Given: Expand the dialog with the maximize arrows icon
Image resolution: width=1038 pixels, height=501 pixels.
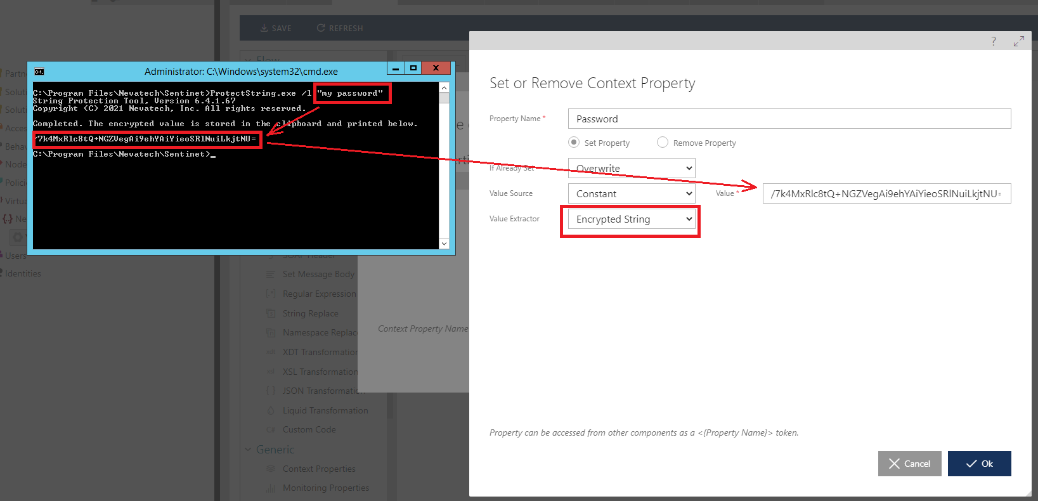Looking at the screenshot, I should 1018,41.
